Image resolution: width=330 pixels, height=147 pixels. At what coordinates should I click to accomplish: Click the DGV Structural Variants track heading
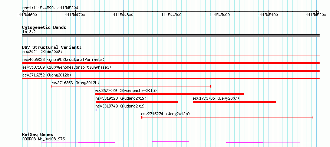(x=52, y=47)
